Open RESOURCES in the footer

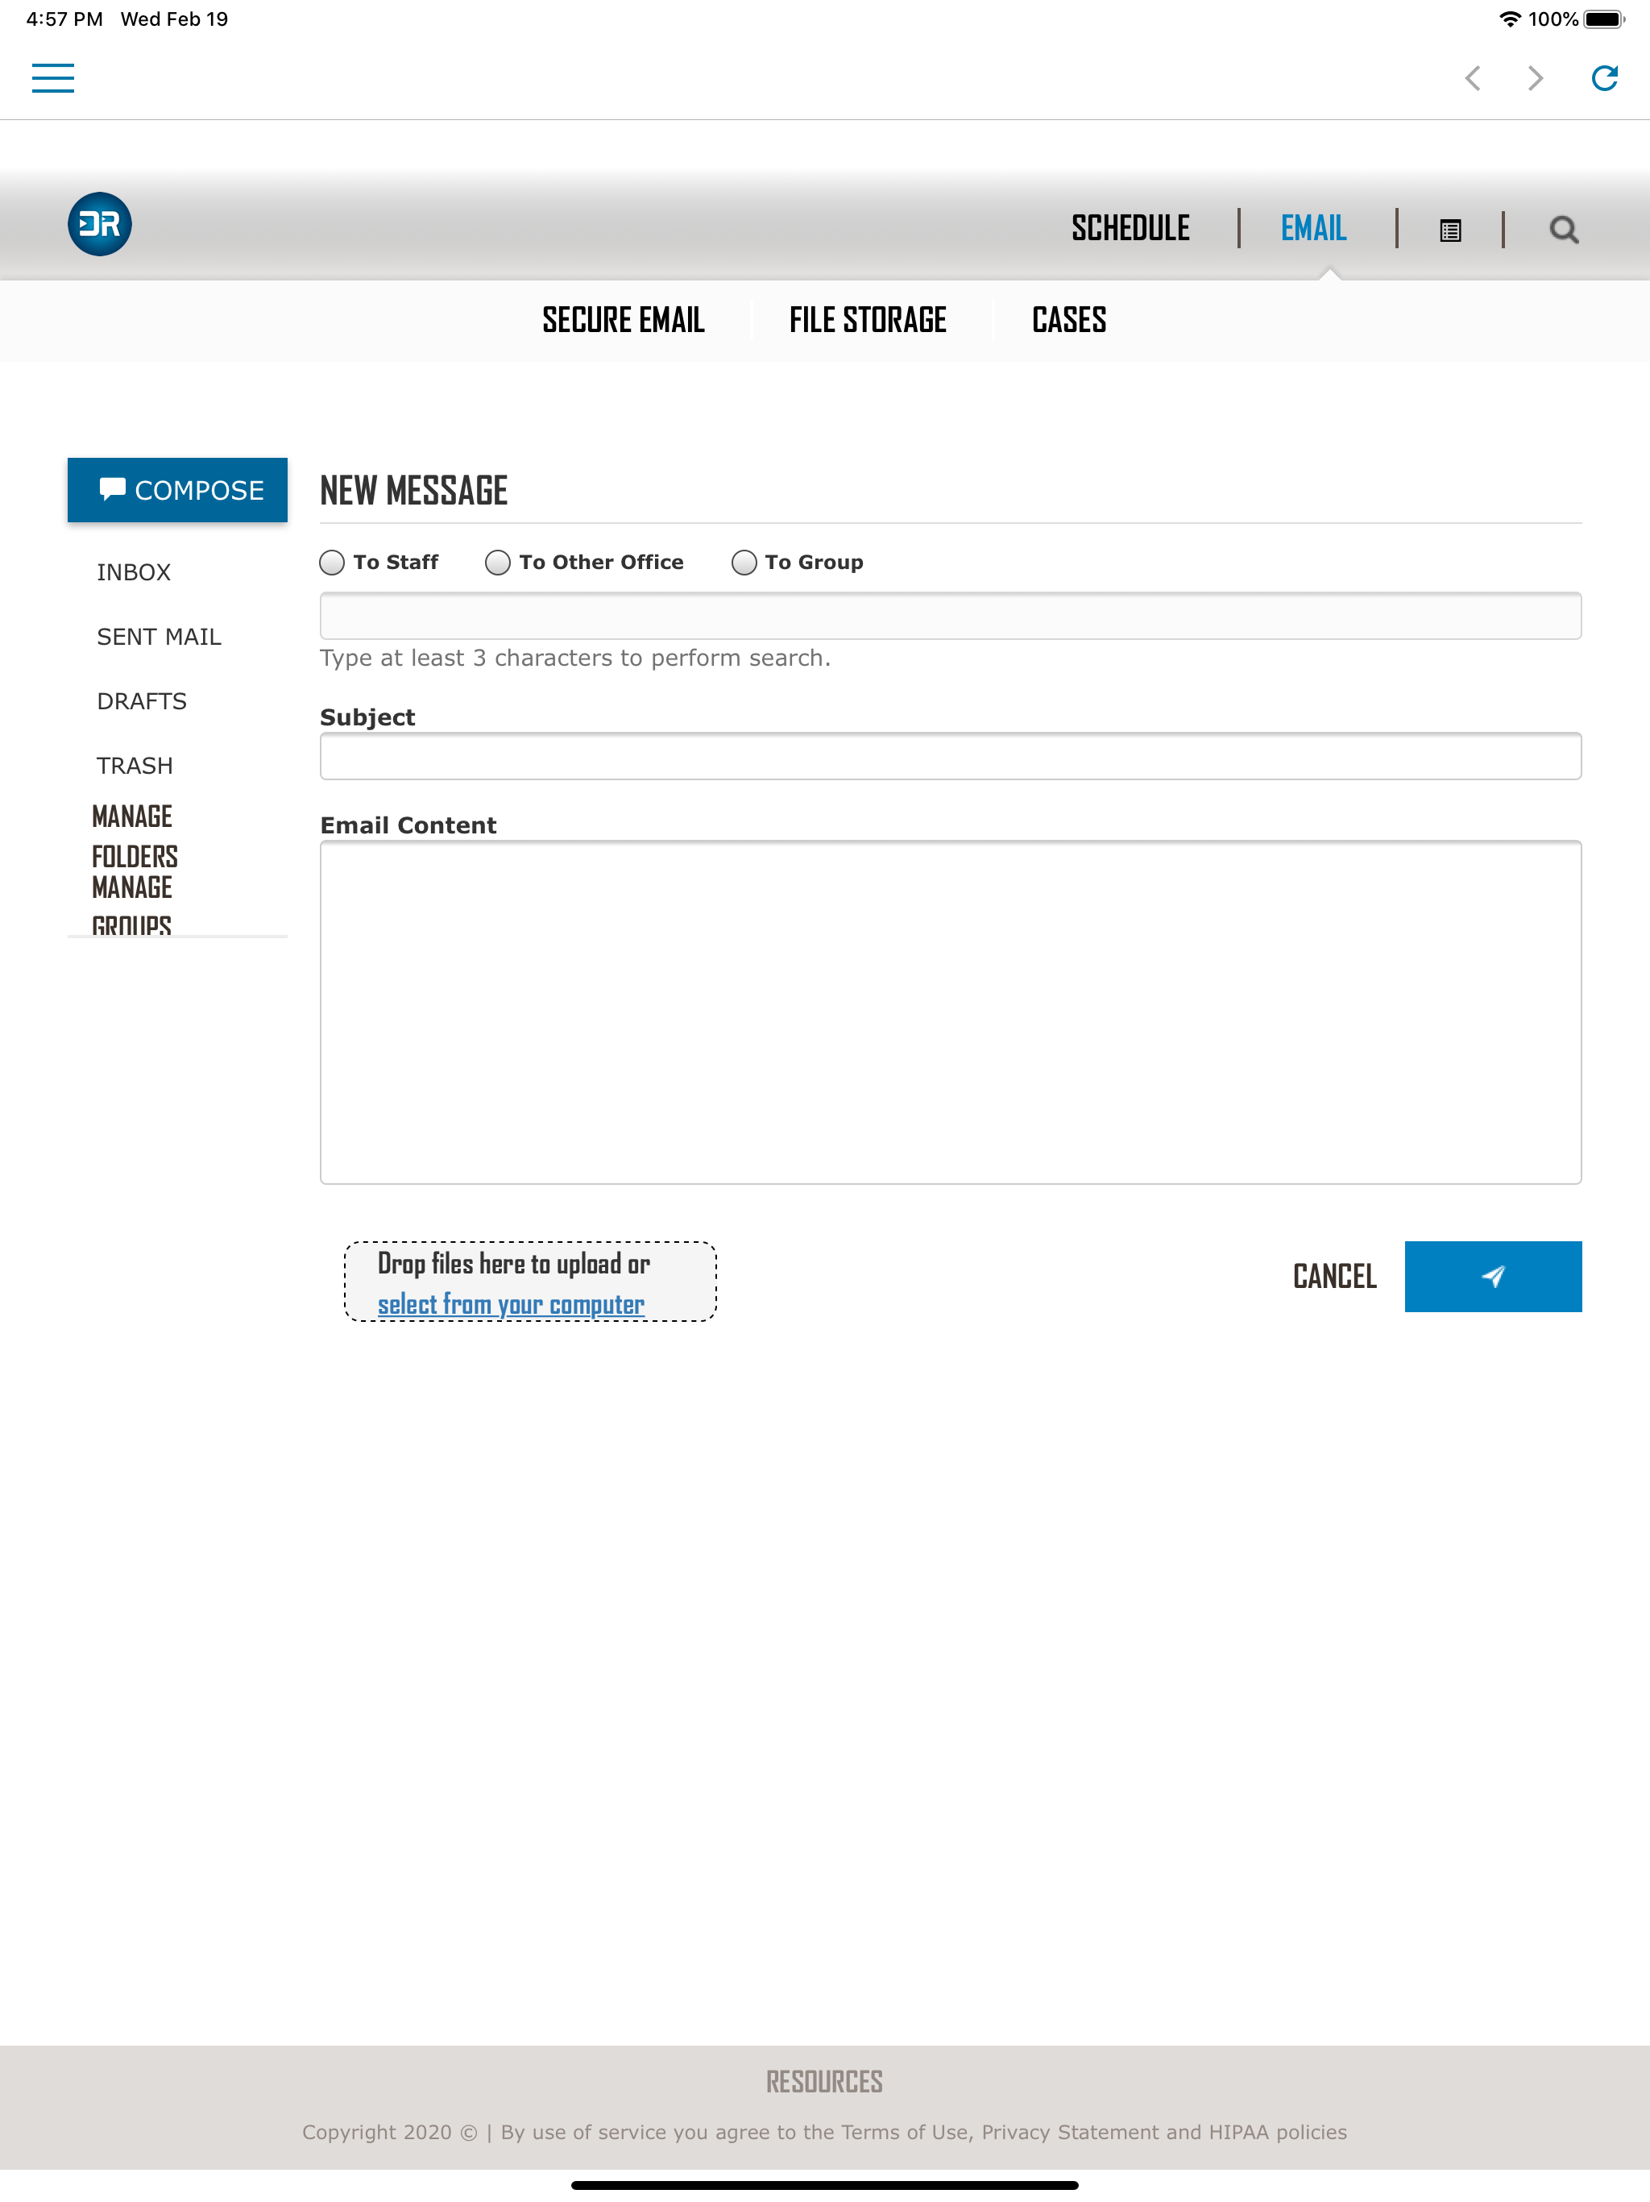click(x=824, y=2082)
